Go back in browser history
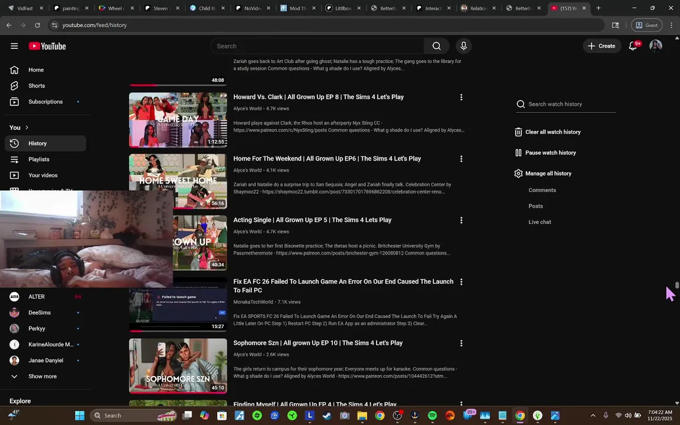This screenshot has width=680, height=425. click(9, 25)
